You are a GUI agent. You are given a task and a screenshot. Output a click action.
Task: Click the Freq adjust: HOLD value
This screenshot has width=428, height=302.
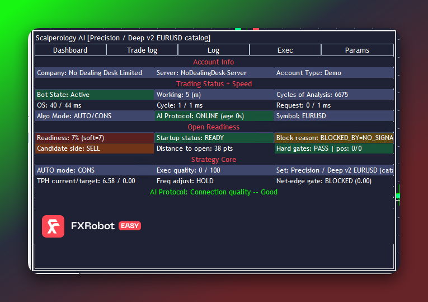185,181
